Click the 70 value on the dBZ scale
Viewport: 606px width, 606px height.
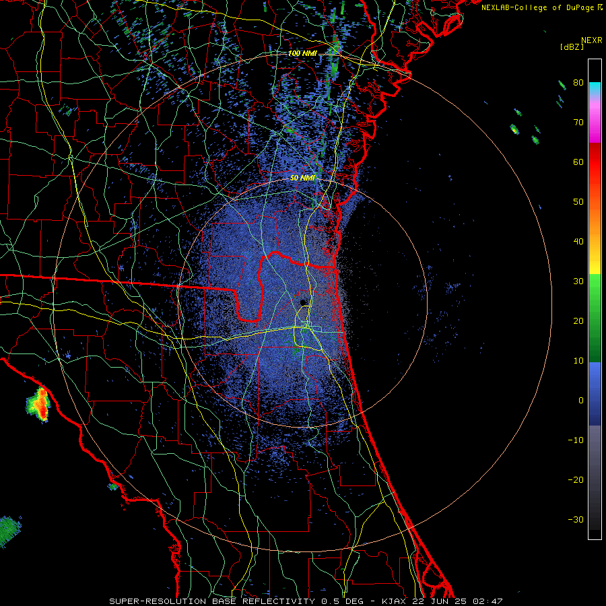pyautogui.click(x=578, y=123)
